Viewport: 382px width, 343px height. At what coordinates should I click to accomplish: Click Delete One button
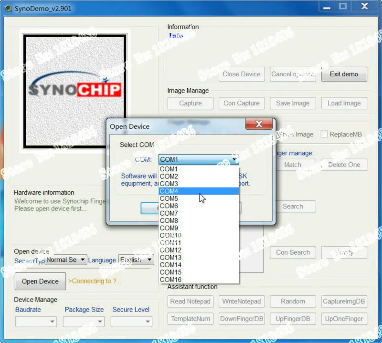(x=344, y=165)
